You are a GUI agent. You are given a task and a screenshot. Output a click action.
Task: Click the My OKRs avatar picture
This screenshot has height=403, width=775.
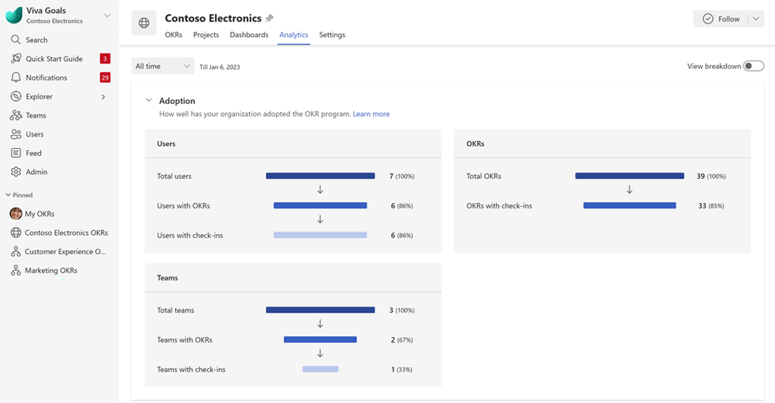(16, 213)
